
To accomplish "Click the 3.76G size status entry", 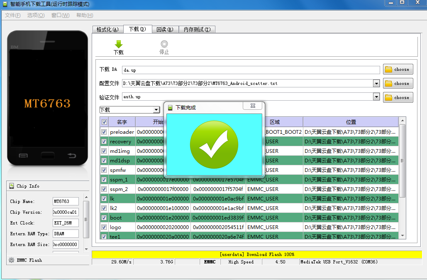I will pos(167,262).
